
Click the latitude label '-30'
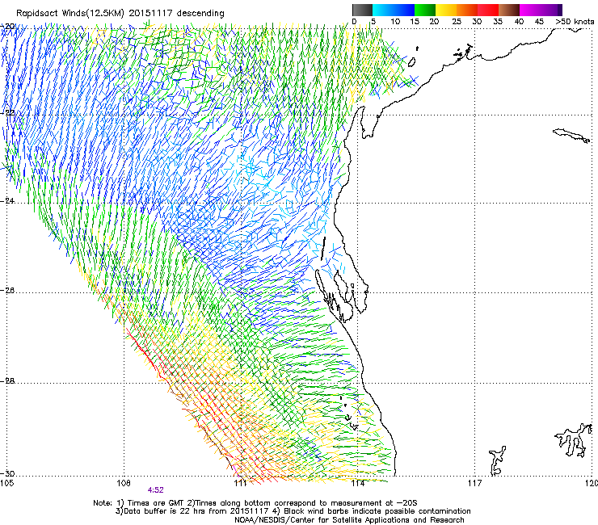tap(7, 473)
